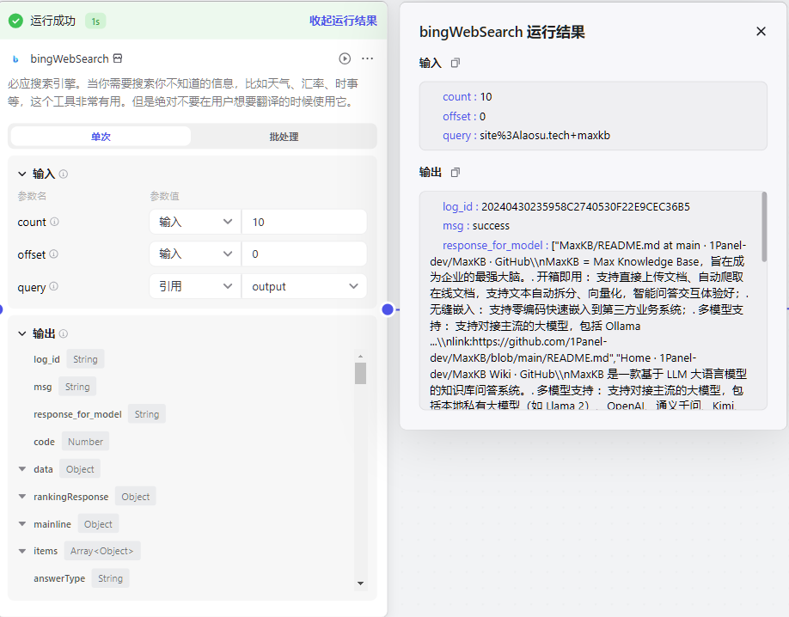Collapse the 输出 section chevron

click(22, 333)
